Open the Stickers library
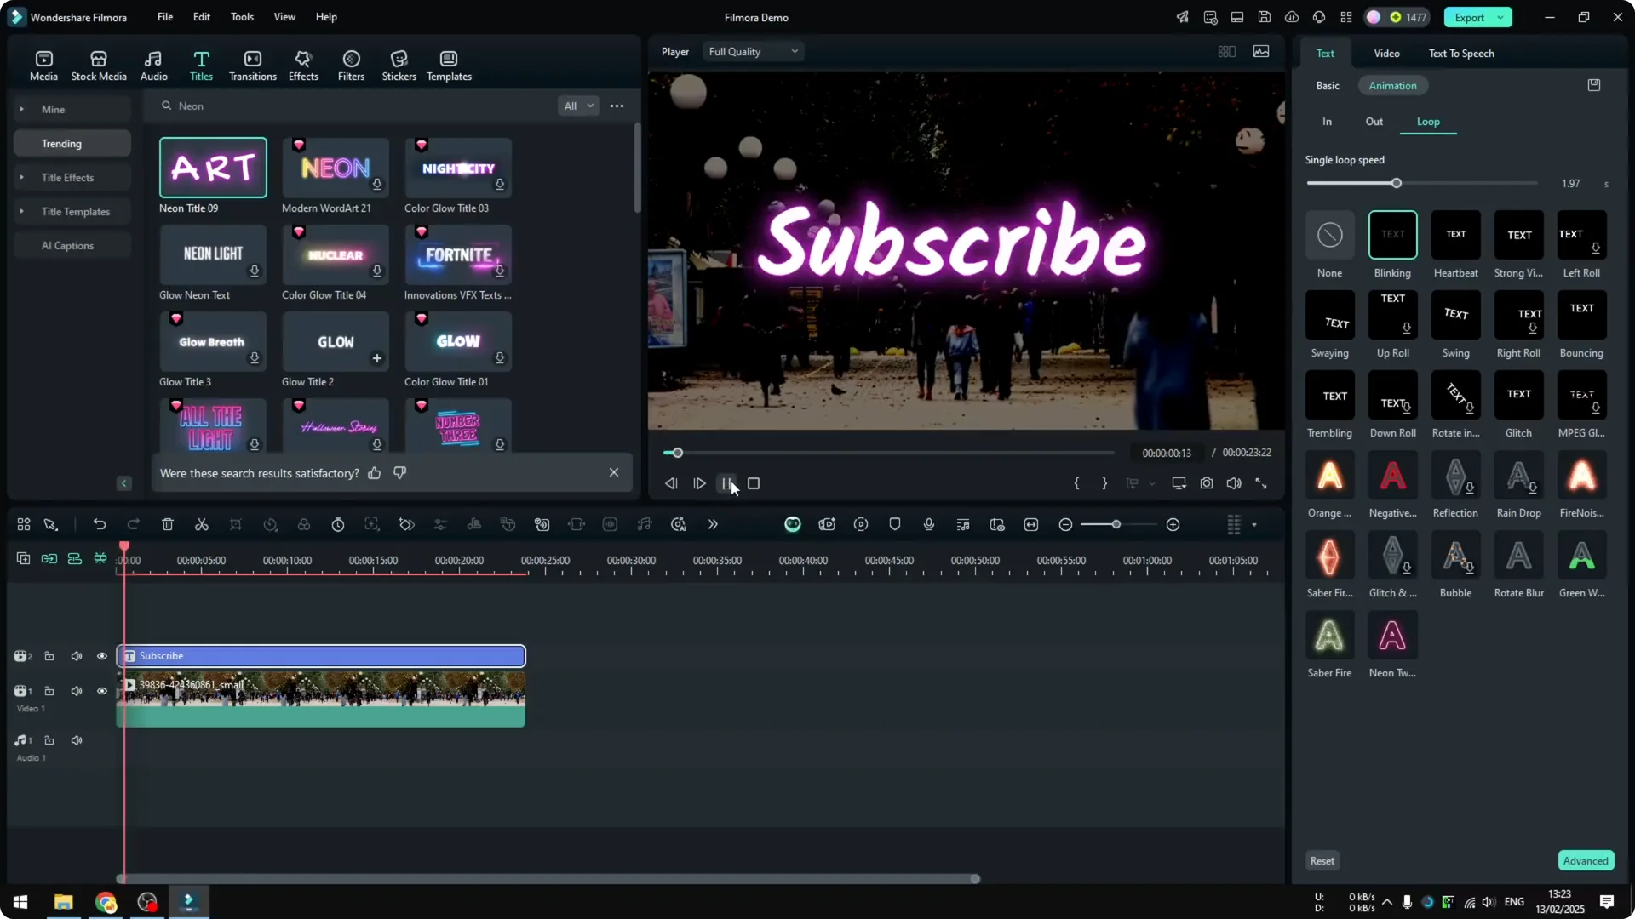 pos(399,64)
